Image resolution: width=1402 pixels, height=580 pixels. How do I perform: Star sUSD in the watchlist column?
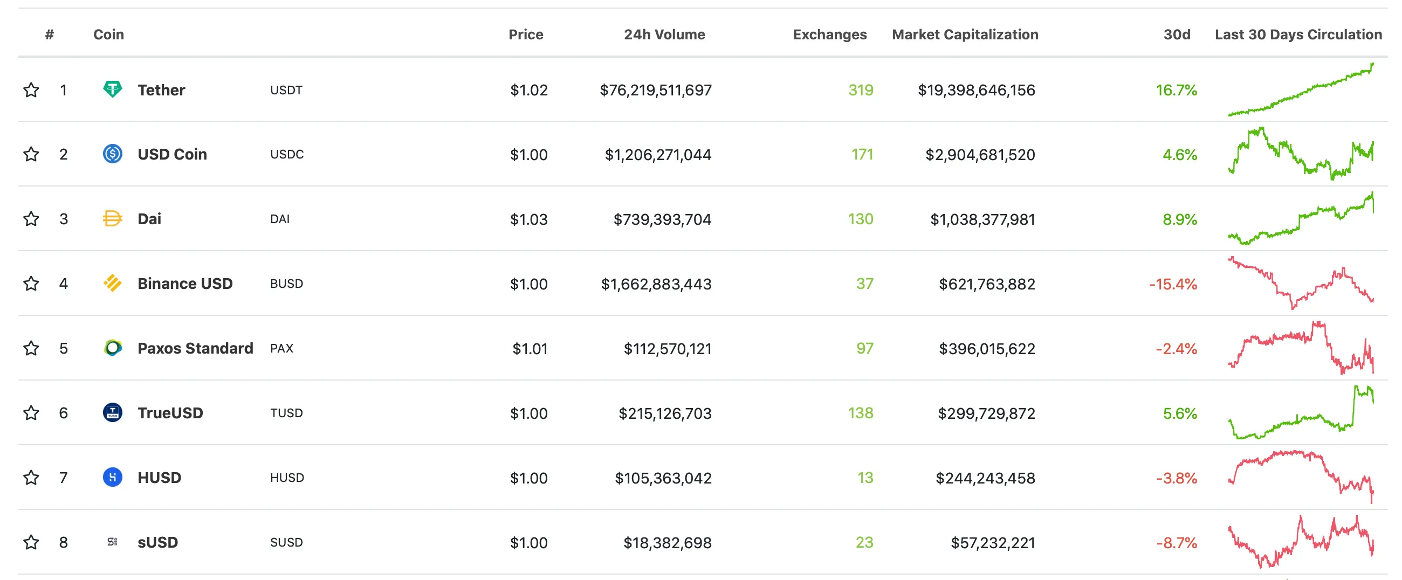click(x=31, y=542)
